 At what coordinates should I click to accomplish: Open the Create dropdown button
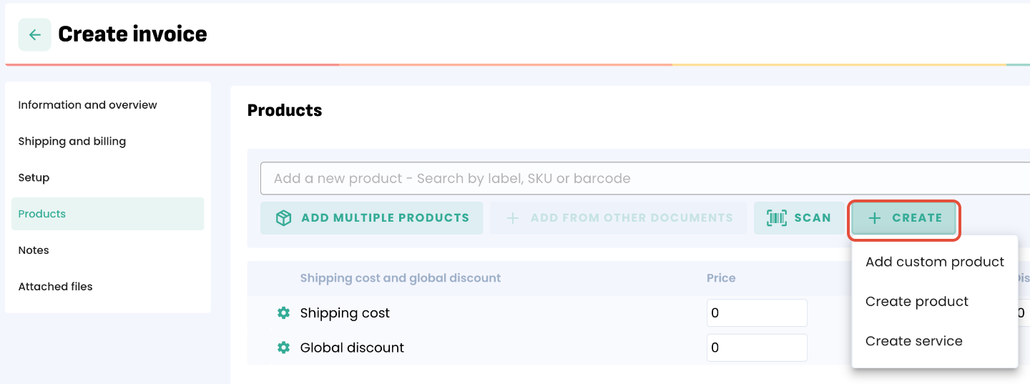(904, 218)
